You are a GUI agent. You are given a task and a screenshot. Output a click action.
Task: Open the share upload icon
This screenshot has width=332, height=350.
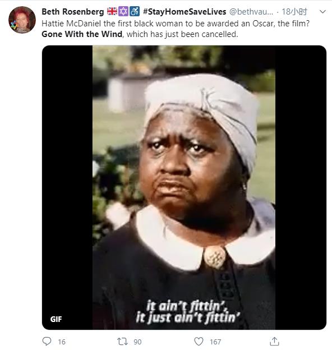pyautogui.click(x=274, y=341)
